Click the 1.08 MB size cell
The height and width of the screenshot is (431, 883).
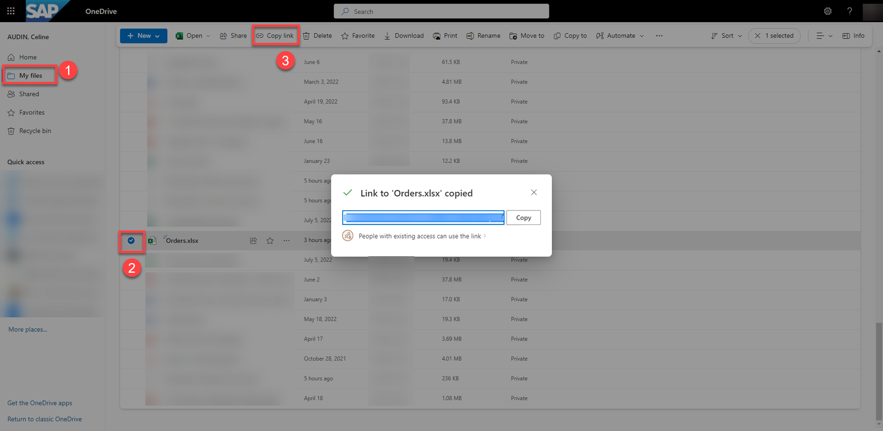(x=451, y=398)
